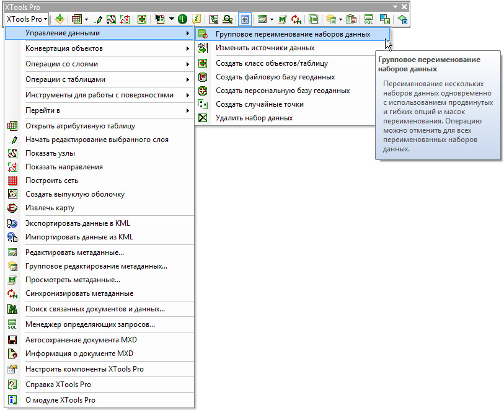Open dropdown arrow next to table toolbar icon
The width and height of the screenshot is (504, 410).
tap(86, 20)
